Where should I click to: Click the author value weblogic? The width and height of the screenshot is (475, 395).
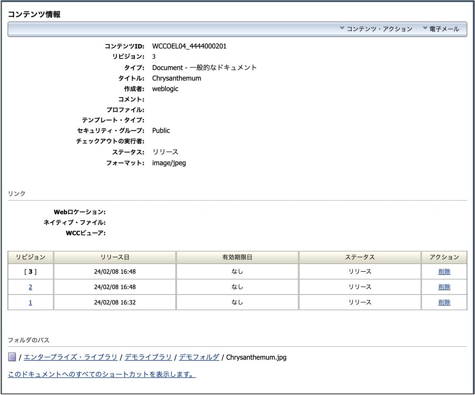(165, 89)
